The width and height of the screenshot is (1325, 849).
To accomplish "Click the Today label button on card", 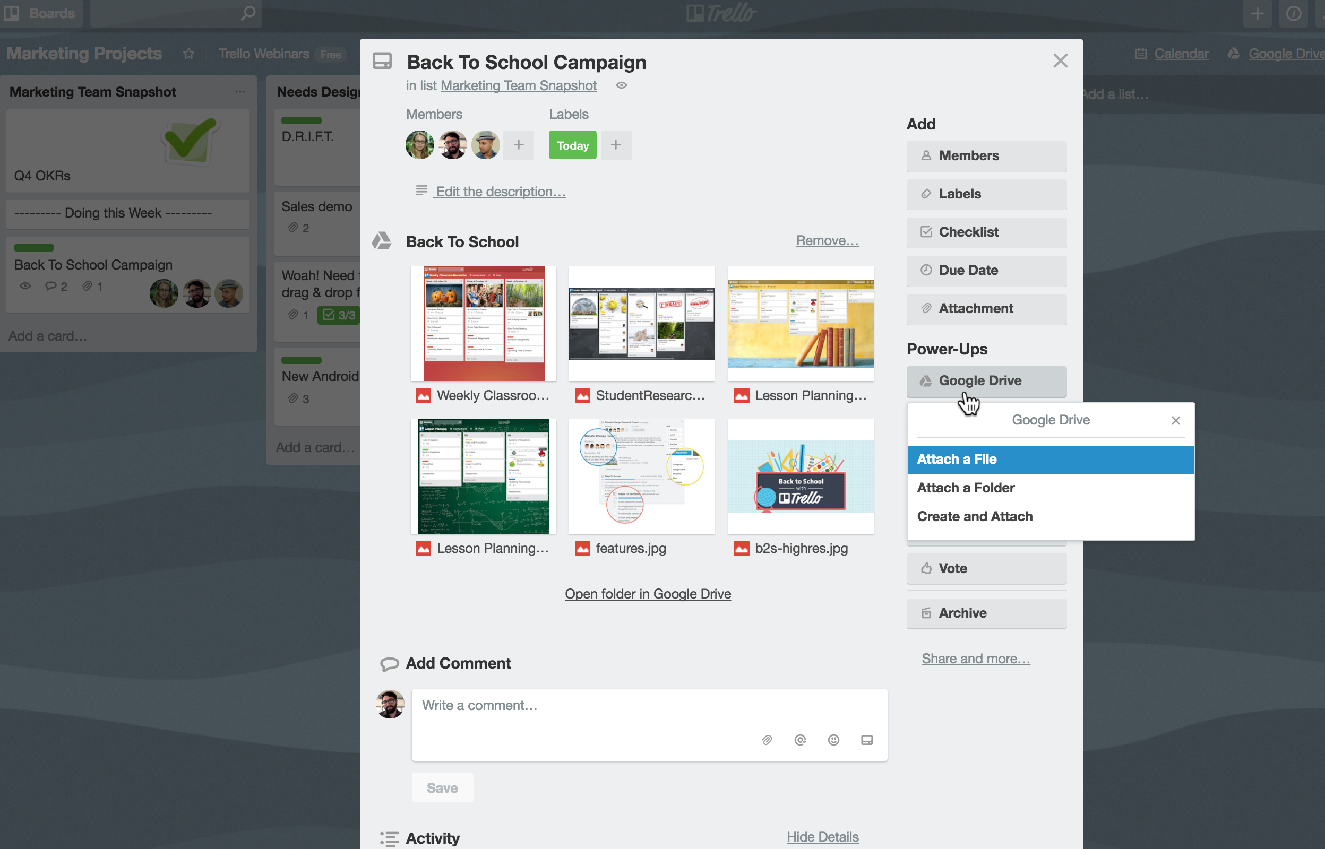I will [572, 145].
